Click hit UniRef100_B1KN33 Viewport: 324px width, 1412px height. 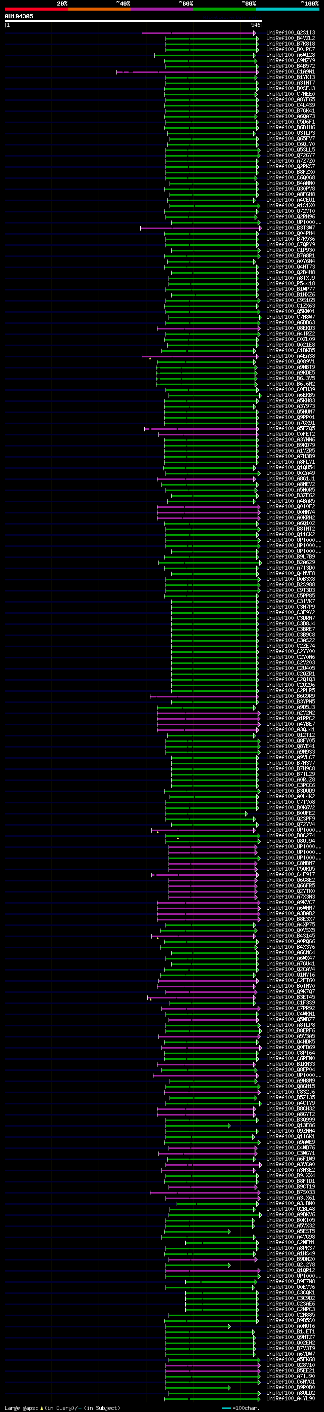coord(291,1064)
